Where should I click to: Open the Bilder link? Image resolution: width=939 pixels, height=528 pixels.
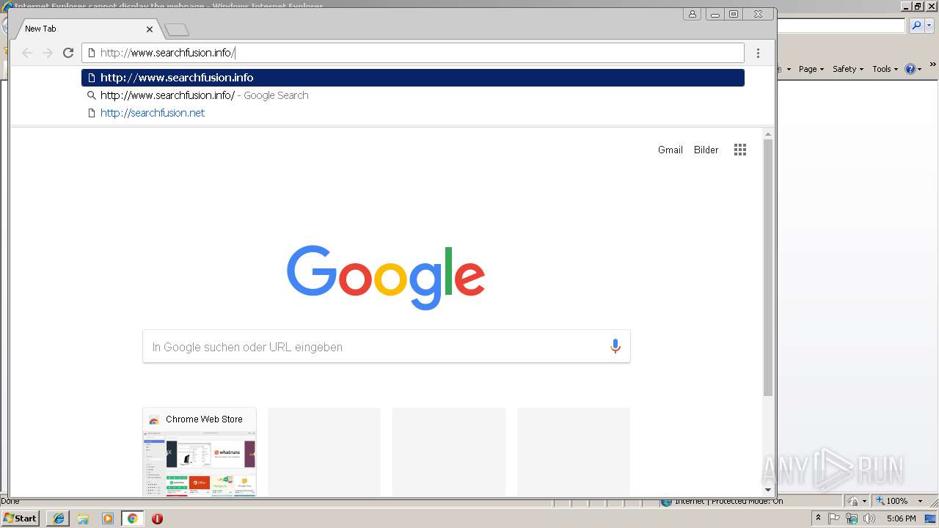[x=706, y=150]
